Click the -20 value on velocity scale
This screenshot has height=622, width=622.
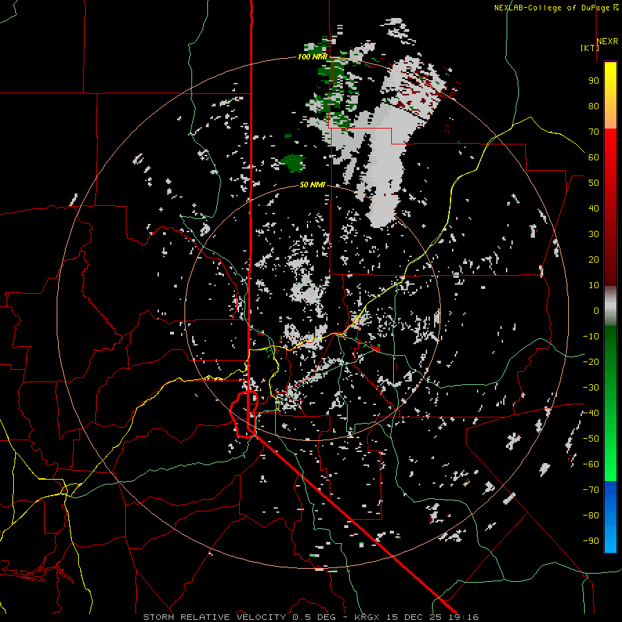(591, 361)
